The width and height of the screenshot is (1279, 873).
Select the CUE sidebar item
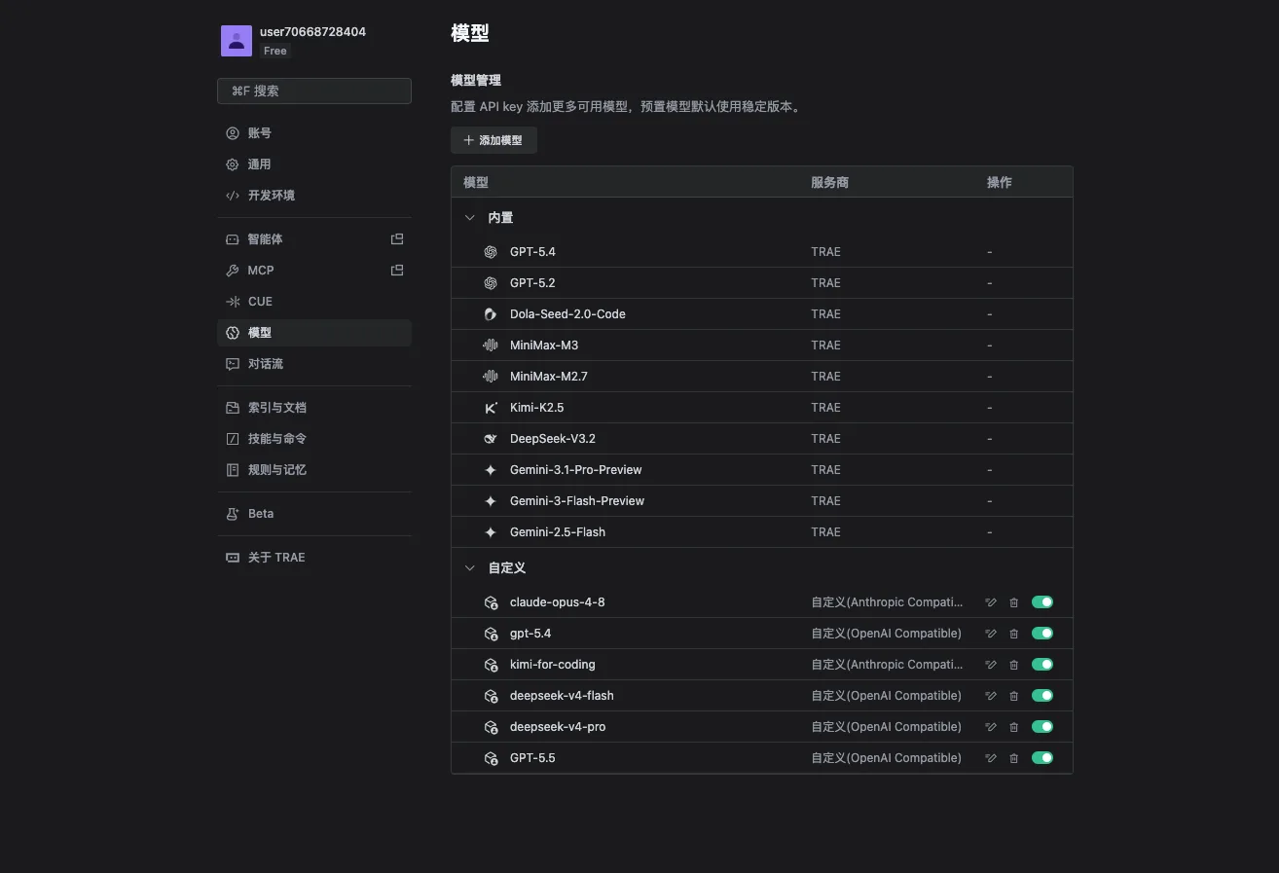(314, 302)
